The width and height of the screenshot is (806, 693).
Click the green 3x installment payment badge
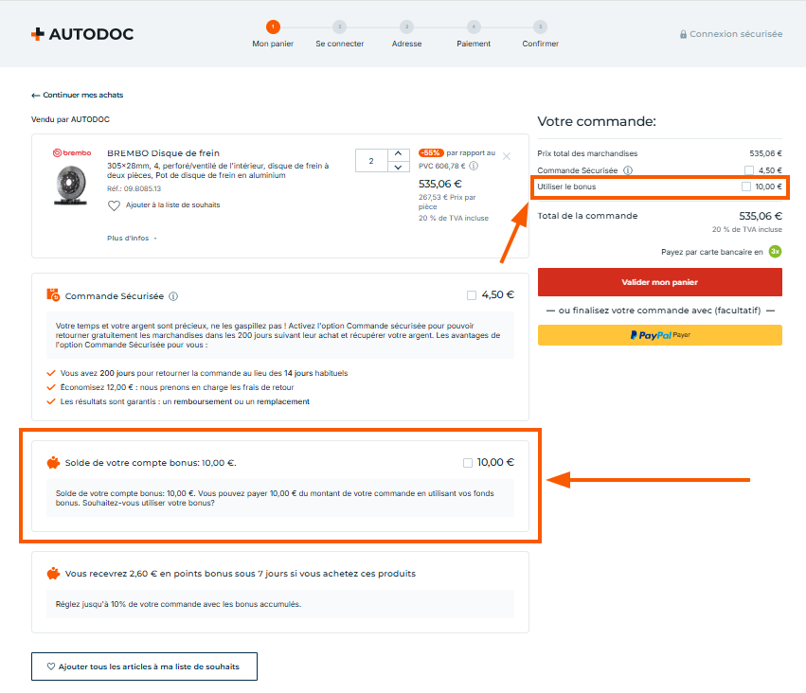click(x=775, y=251)
